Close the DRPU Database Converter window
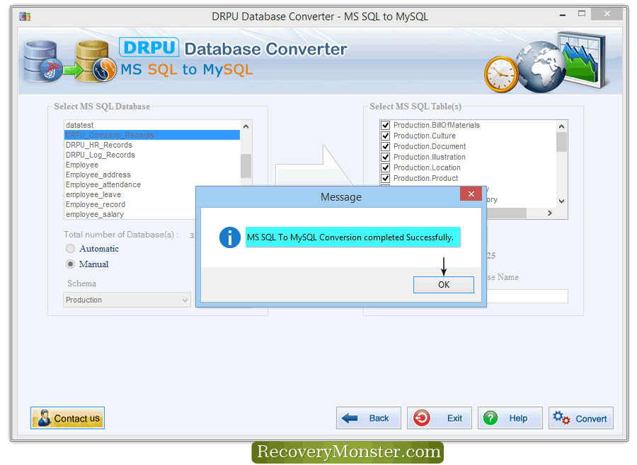 pos(607,14)
